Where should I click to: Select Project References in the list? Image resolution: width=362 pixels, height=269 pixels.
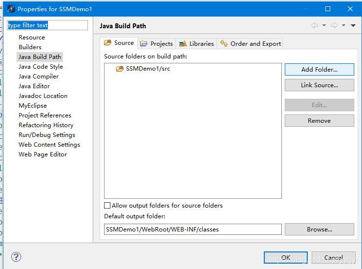(45, 115)
